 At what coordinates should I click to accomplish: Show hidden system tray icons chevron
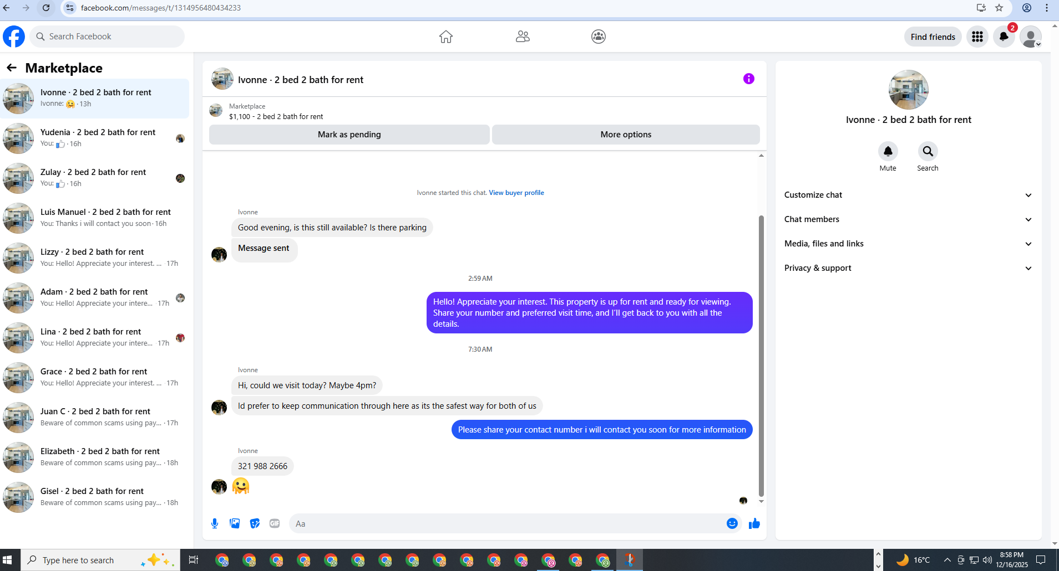point(947,560)
